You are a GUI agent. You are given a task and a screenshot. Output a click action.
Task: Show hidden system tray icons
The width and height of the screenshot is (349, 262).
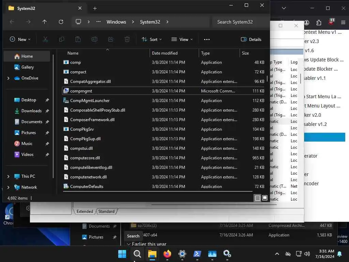[x=277, y=254]
